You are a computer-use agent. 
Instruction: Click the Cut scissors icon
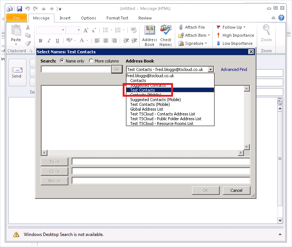pos(28,28)
